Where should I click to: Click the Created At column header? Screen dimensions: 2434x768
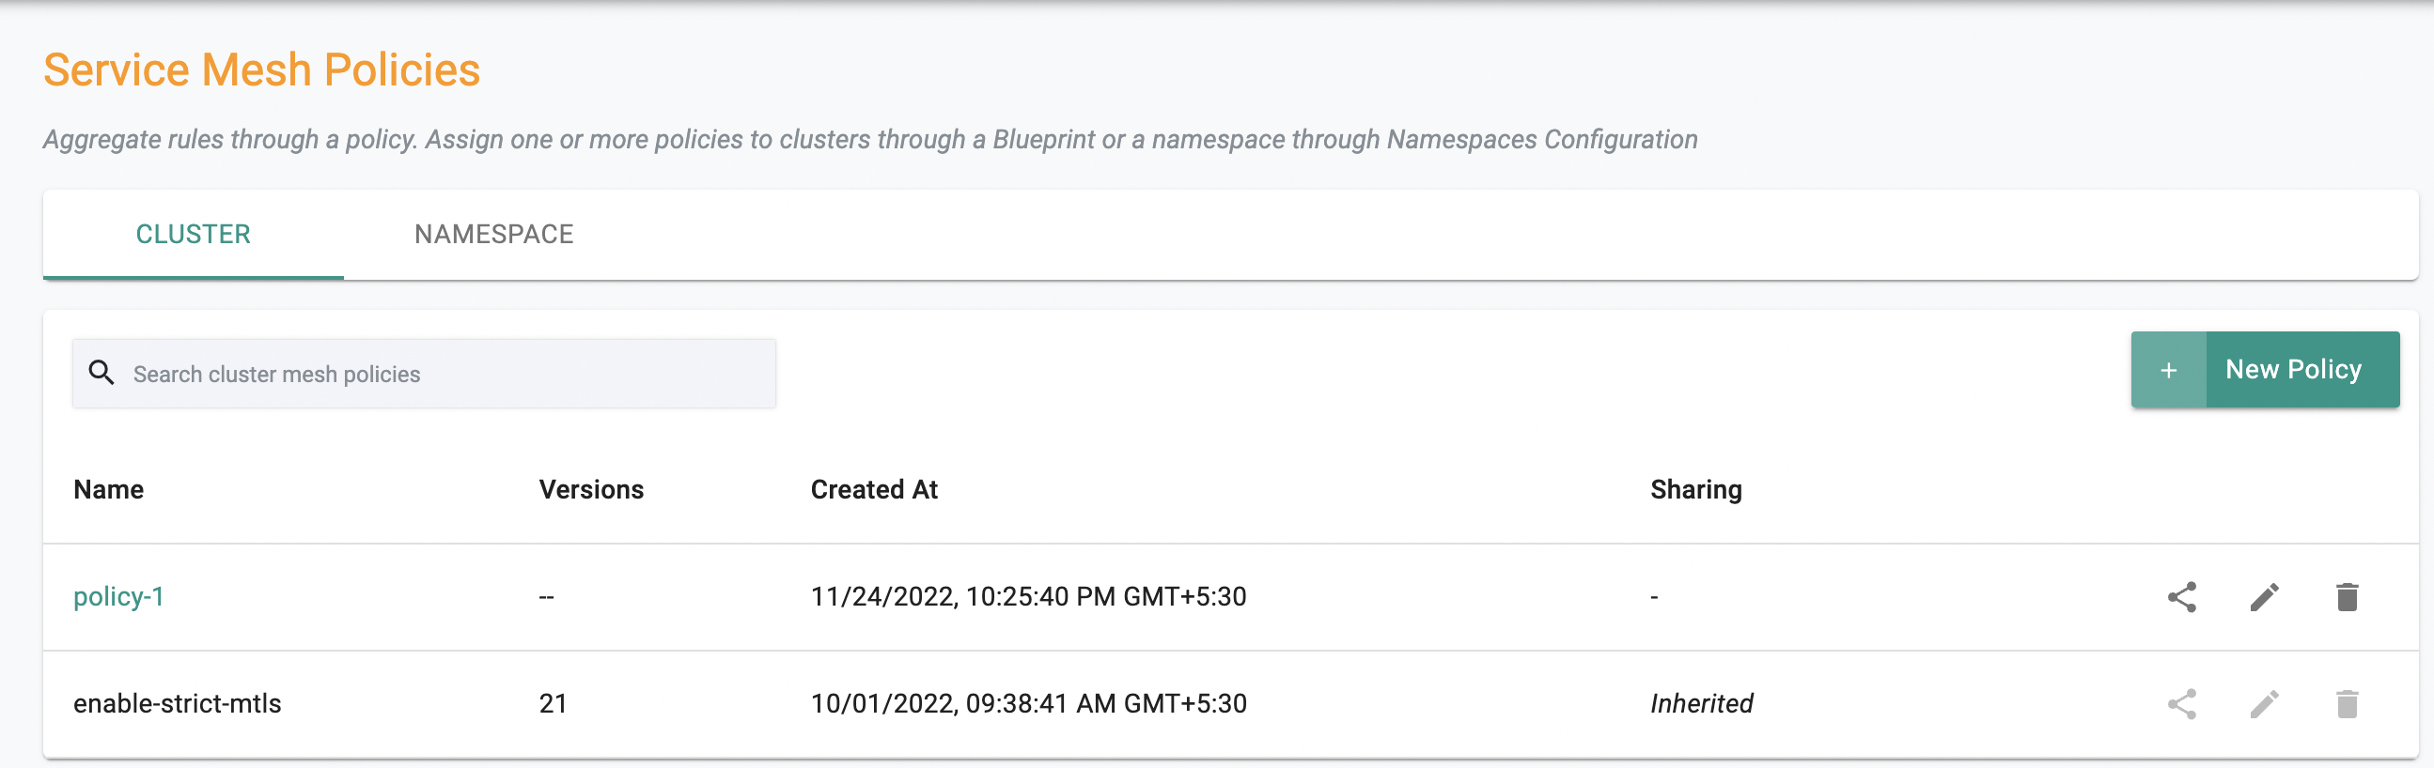pos(874,490)
